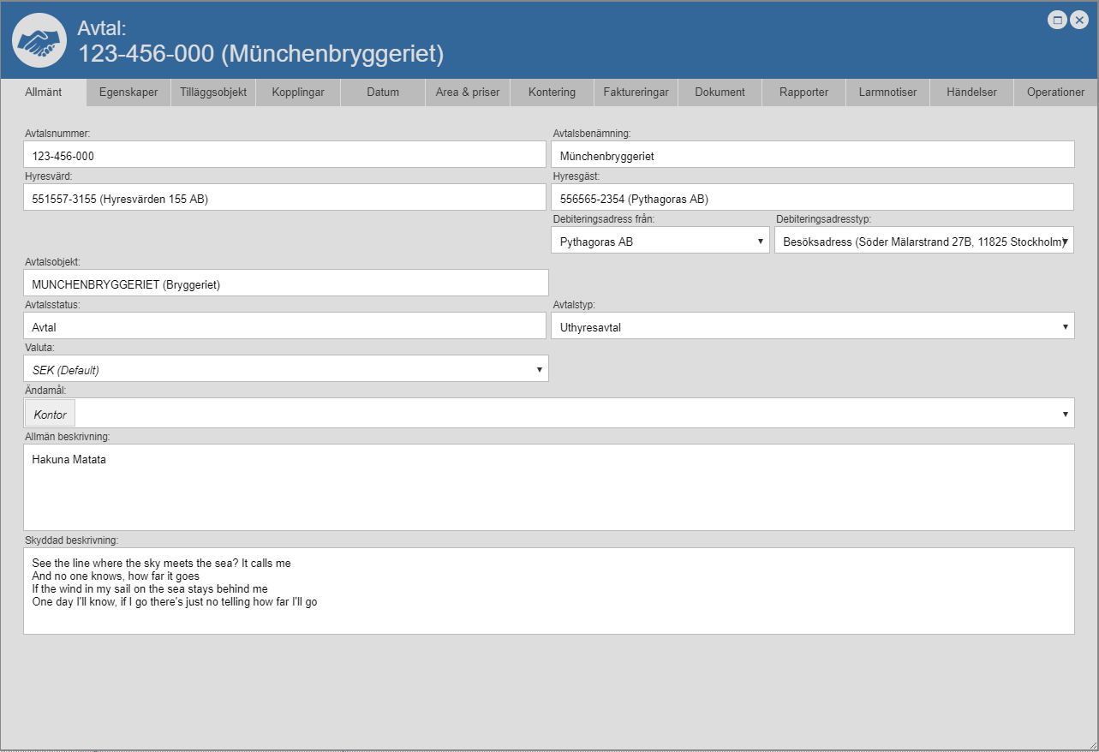This screenshot has width=1099, height=752.
Task: Open the Ändamål dropdown arrow
Action: 1065,414
